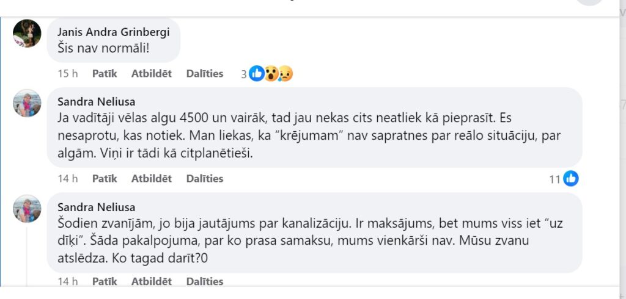
Task: Click Sandra Neliusa avatar beside 'Ja vadītāji' comment
Action: [27, 104]
